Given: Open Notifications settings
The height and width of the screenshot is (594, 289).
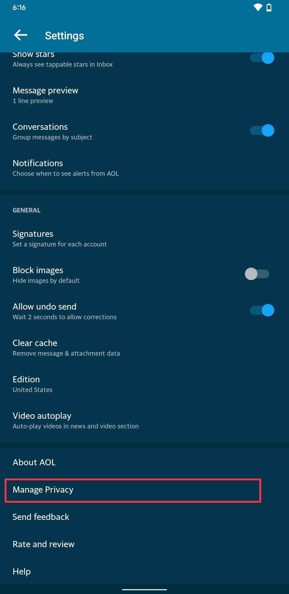Looking at the screenshot, I should click(144, 168).
